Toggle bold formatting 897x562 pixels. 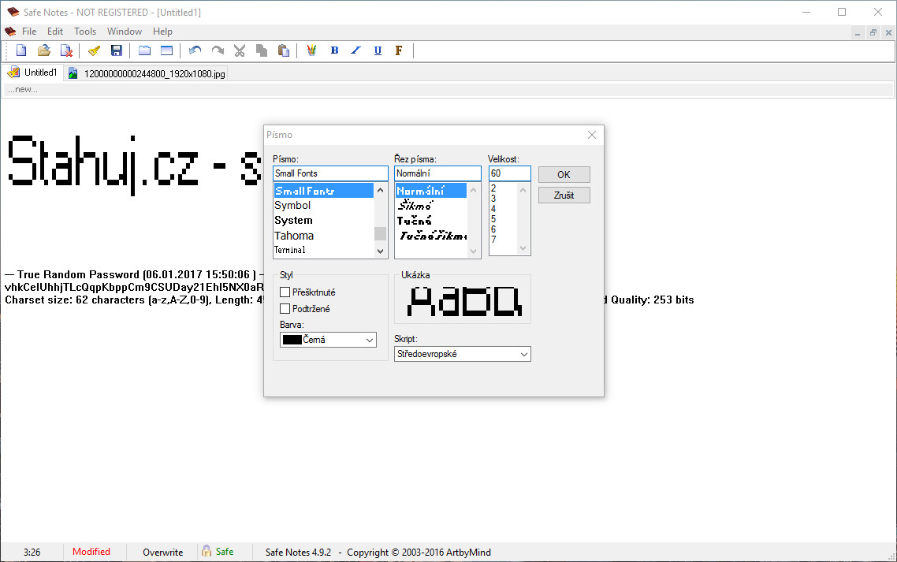point(334,51)
